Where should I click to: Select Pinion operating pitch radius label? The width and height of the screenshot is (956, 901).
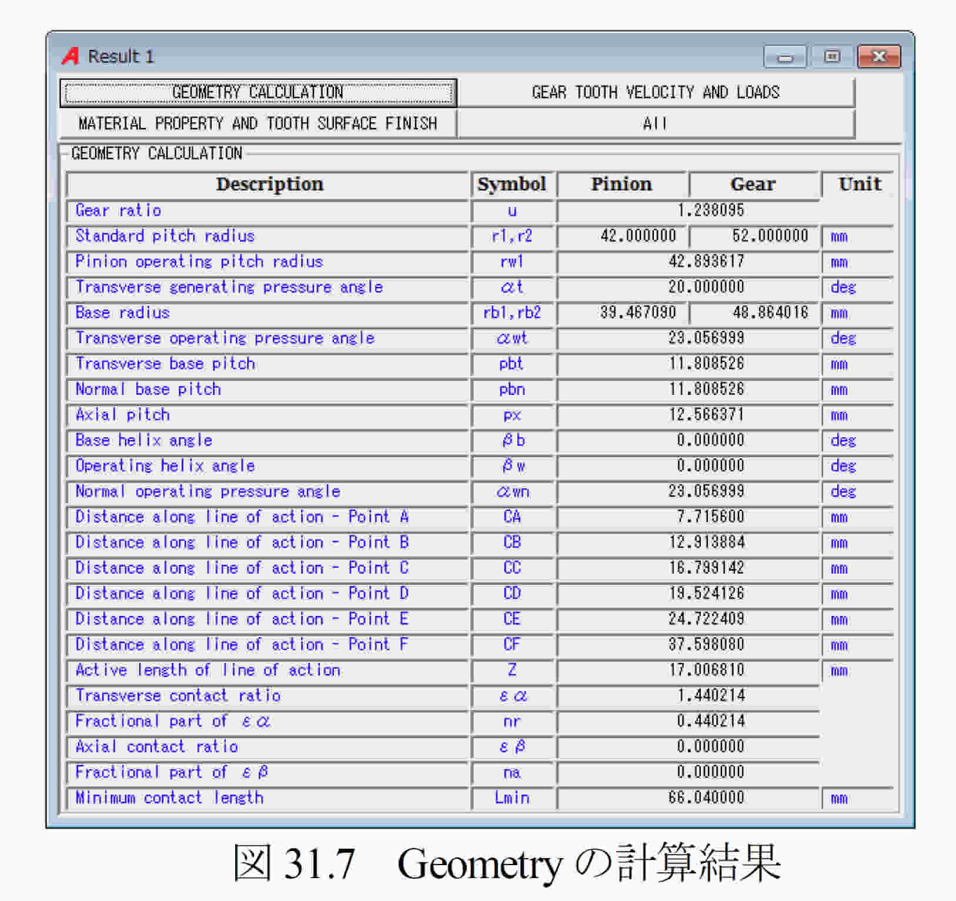(x=199, y=262)
